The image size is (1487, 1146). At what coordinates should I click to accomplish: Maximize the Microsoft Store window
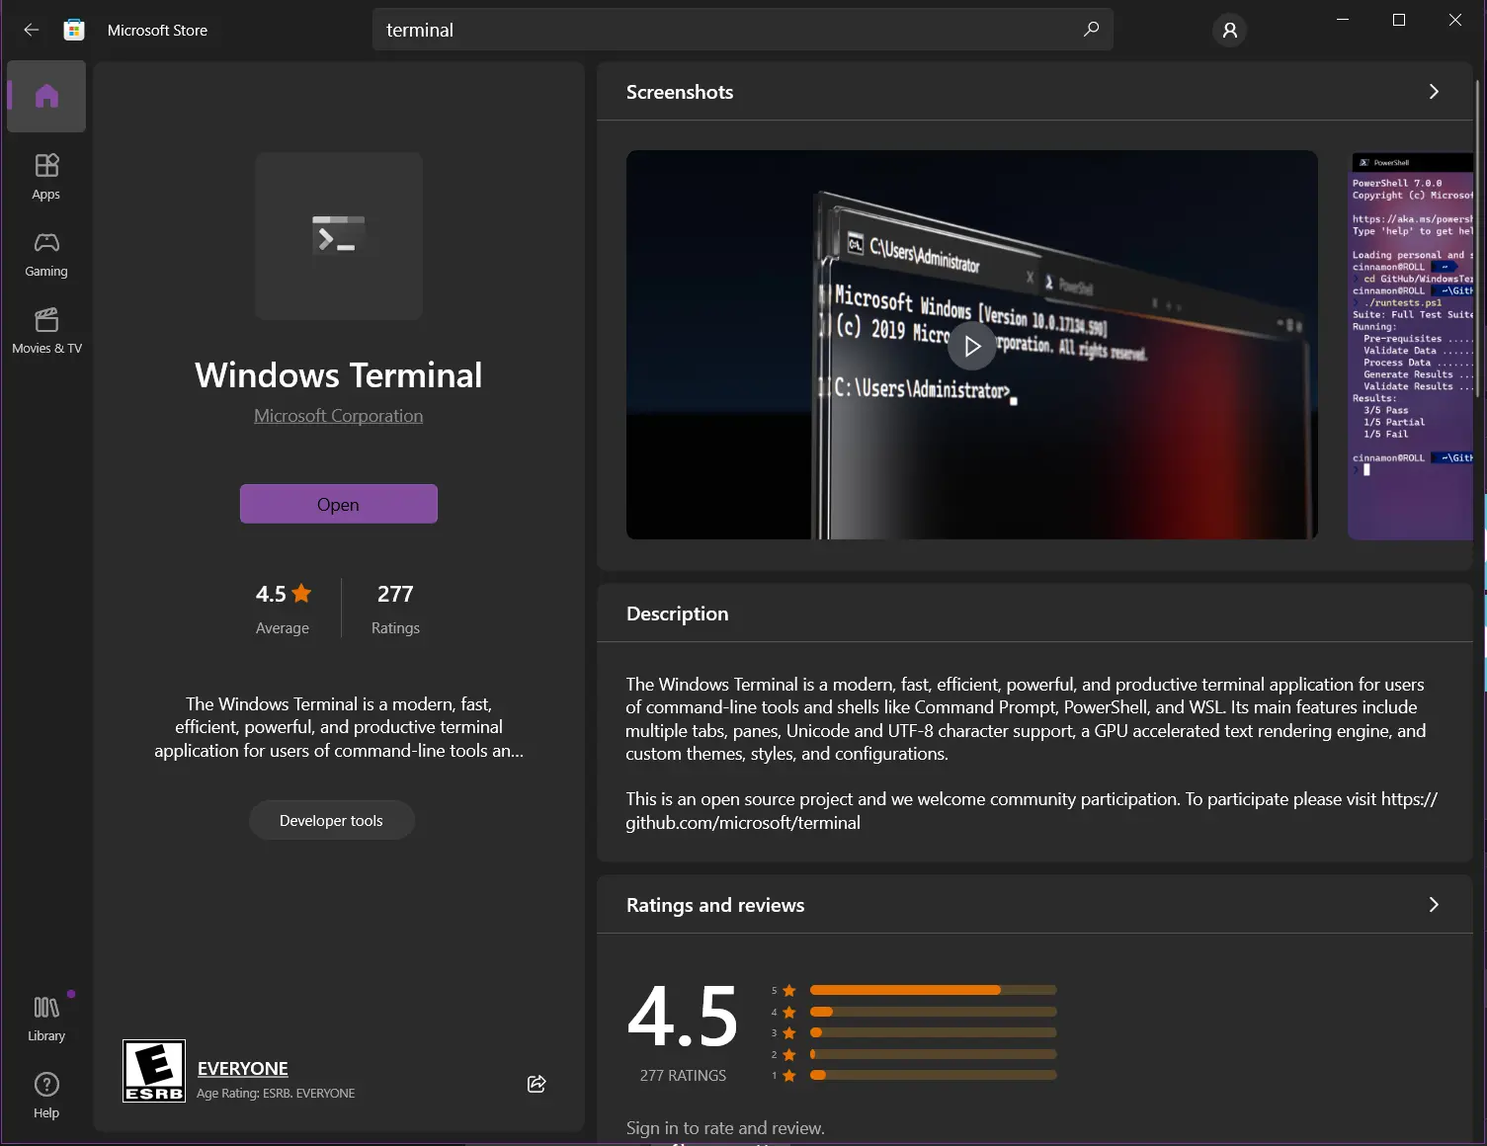[1399, 20]
